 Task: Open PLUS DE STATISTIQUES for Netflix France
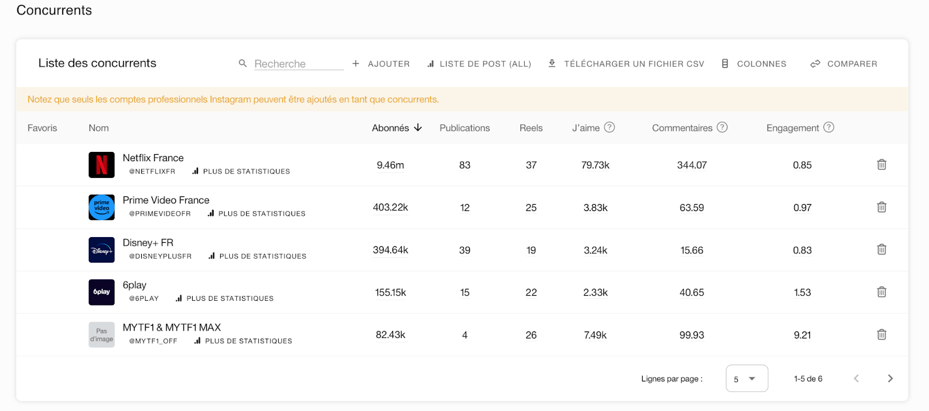point(241,171)
